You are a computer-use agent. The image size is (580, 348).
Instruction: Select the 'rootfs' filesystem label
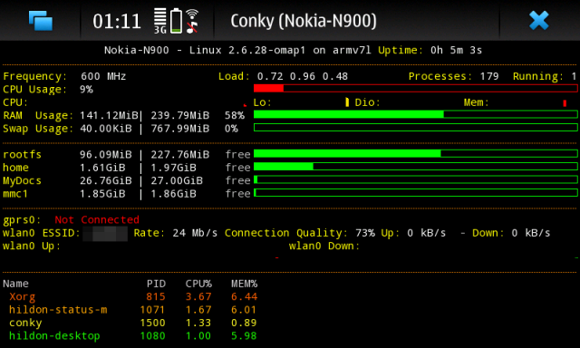coord(22,155)
